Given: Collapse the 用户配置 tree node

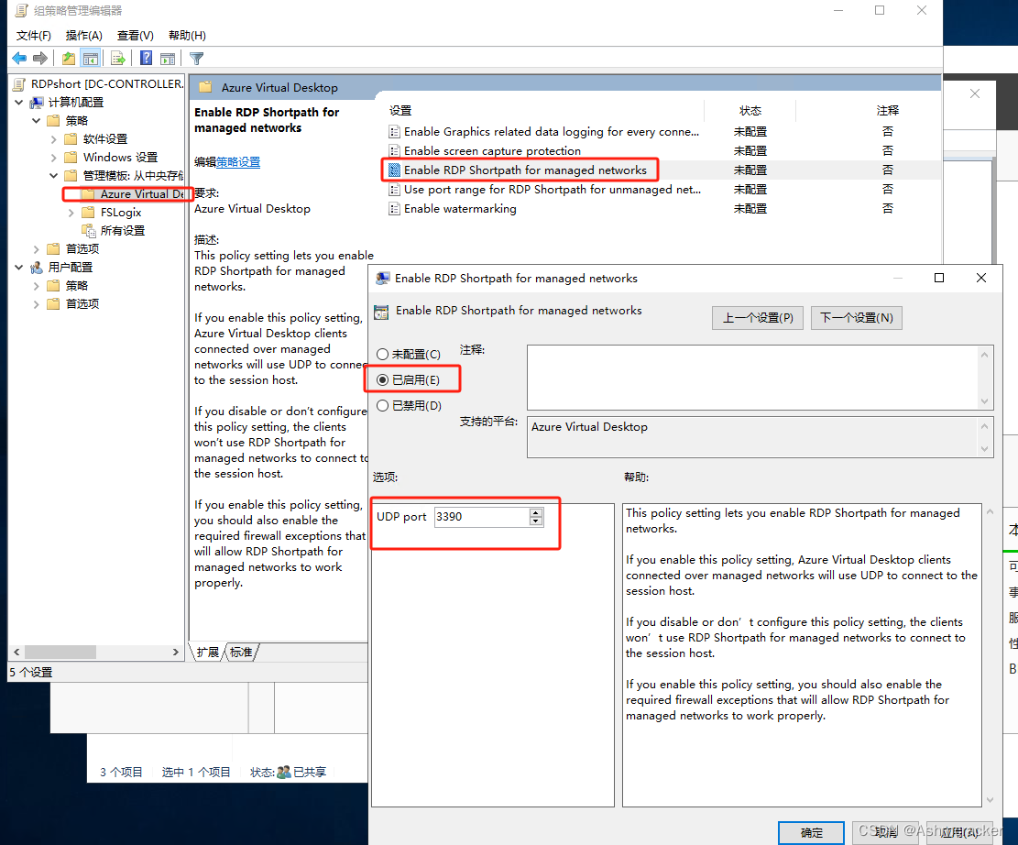Looking at the screenshot, I should [19, 268].
